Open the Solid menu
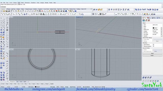163x91 pixels. point(19,3)
